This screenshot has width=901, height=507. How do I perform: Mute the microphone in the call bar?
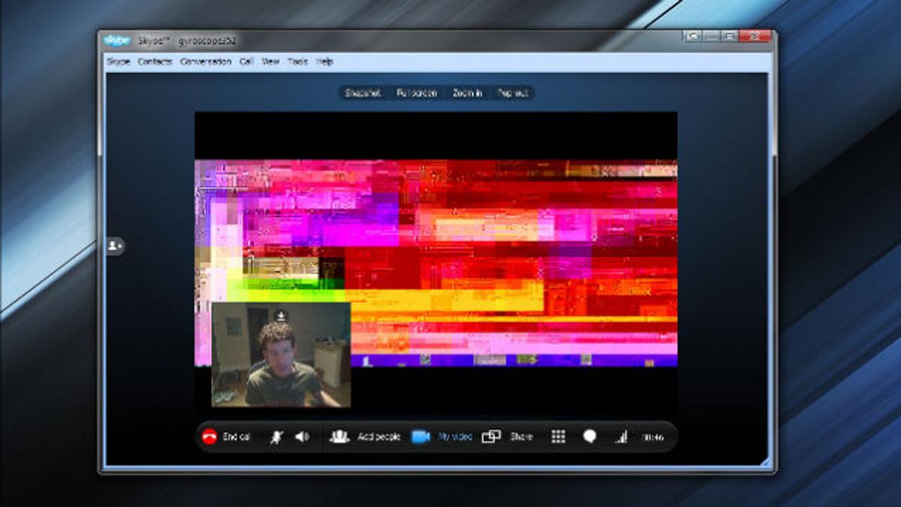(276, 436)
